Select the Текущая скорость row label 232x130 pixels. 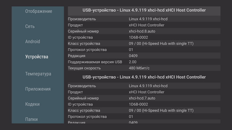(84, 68)
